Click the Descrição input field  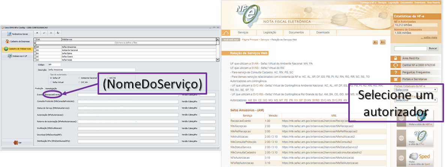[x=91, y=69]
